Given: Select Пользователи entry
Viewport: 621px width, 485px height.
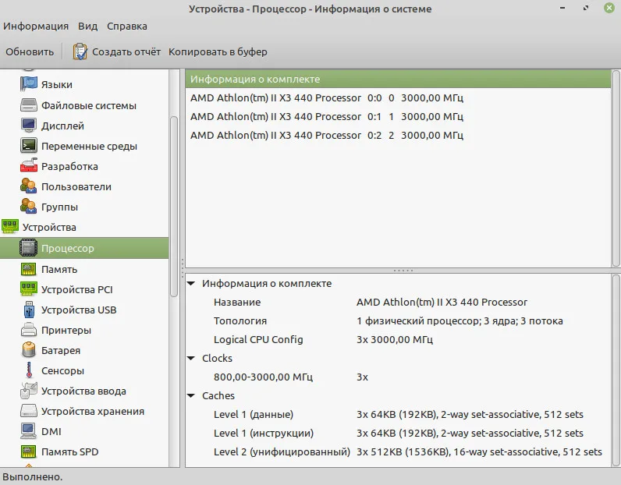Looking at the screenshot, I should coord(76,186).
